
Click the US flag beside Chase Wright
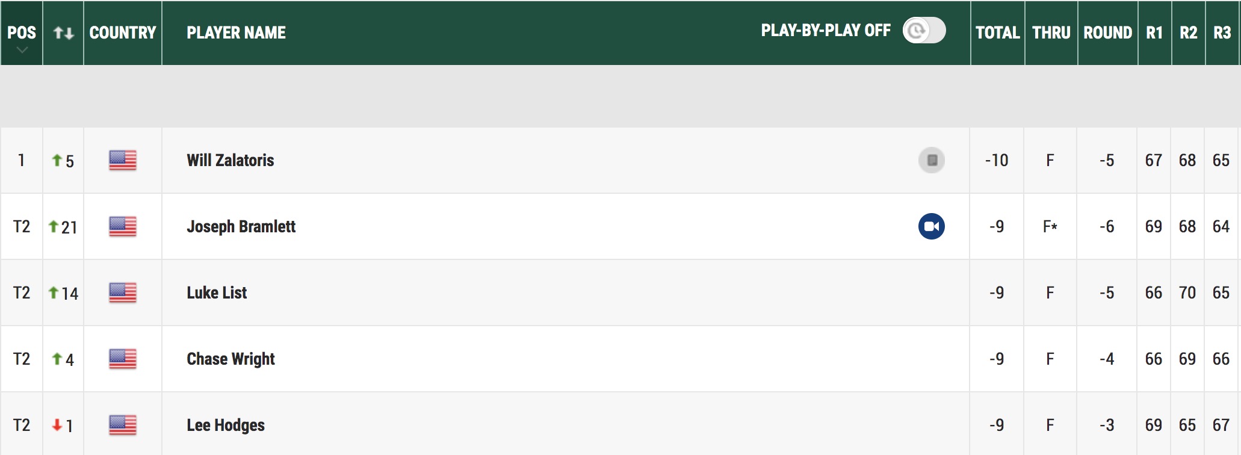tap(123, 359)
